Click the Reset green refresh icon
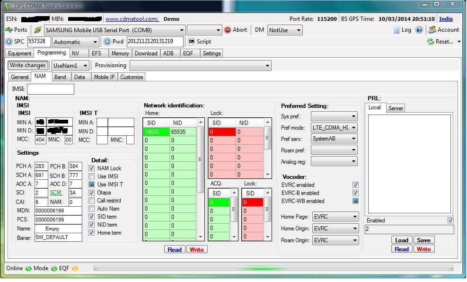This screenshot has height=282, width=467. click(430, 42)
